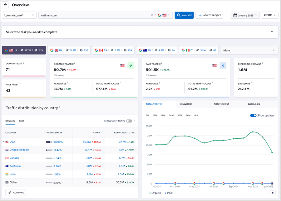Select the 24M chart range
This screenshot has height=201, width=281.
(x=171, y=116)
